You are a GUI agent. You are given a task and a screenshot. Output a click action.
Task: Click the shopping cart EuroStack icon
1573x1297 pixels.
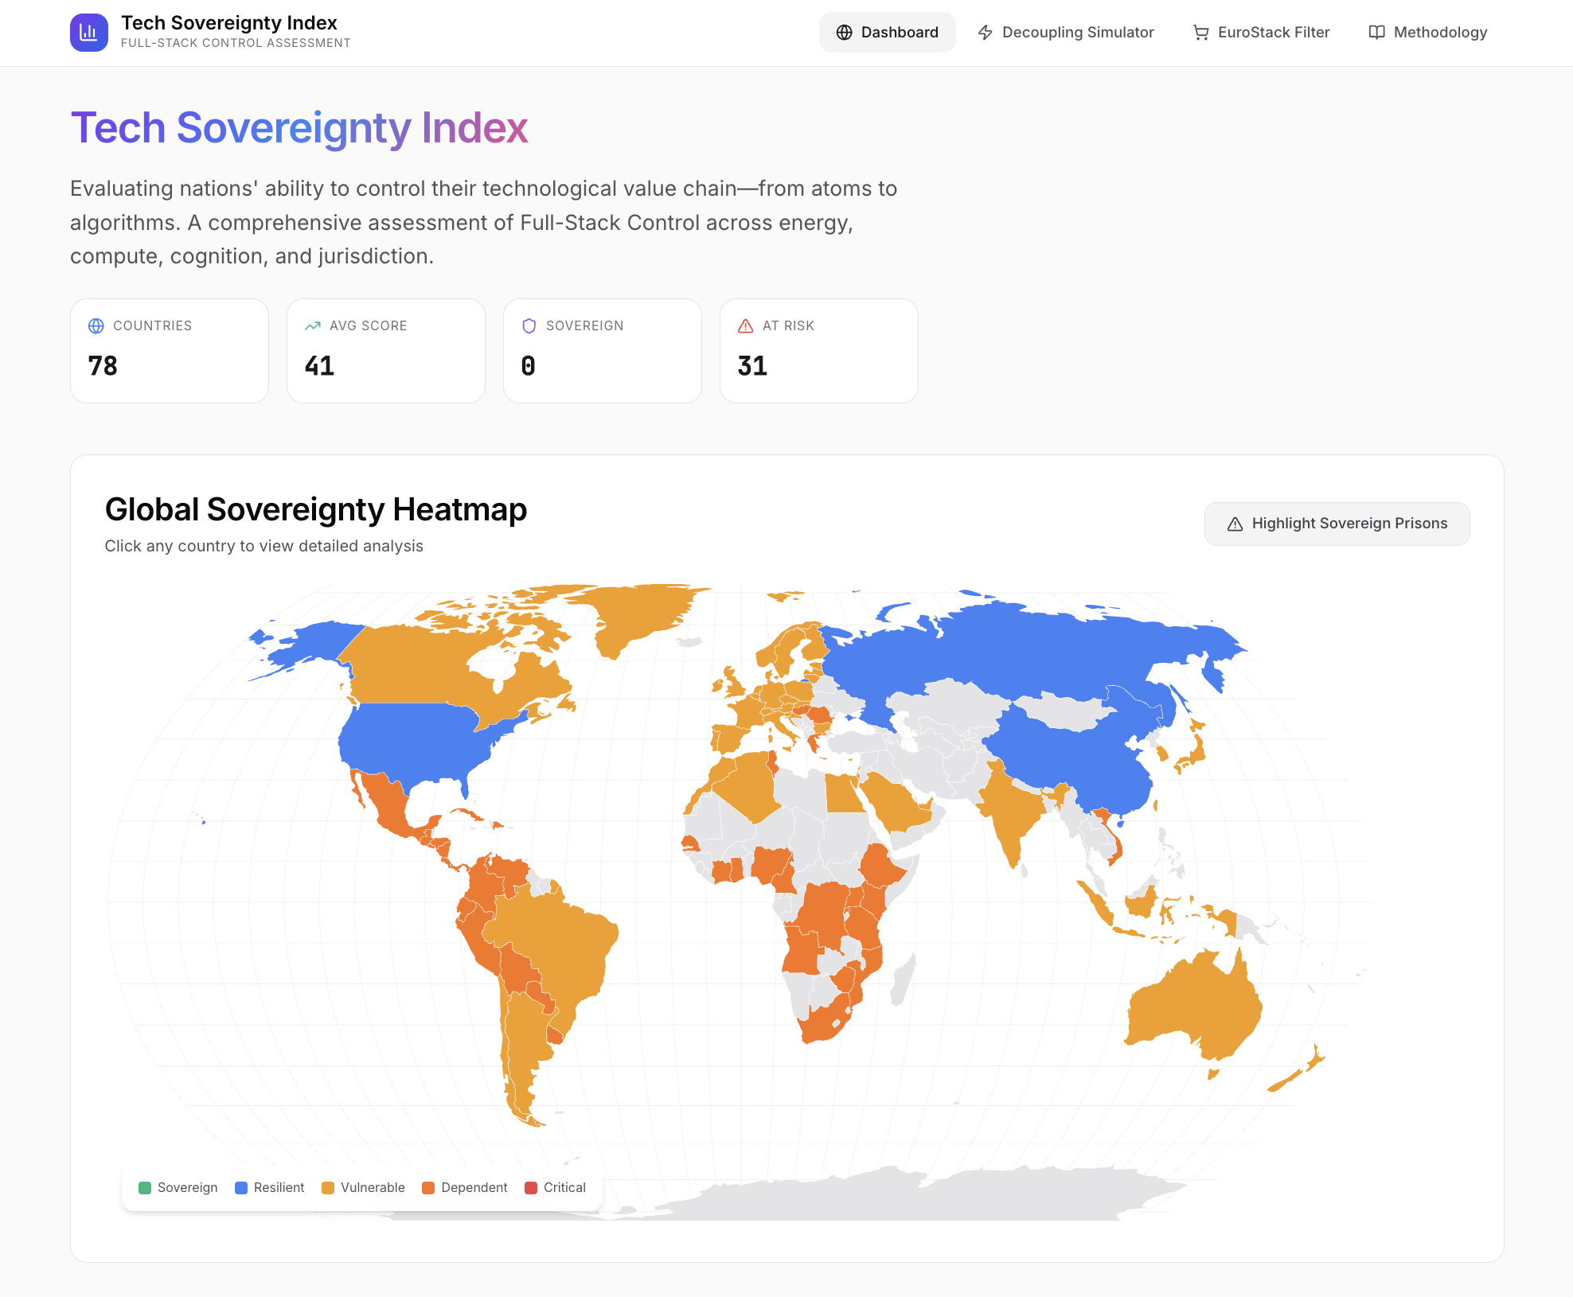pos(1200,33)
